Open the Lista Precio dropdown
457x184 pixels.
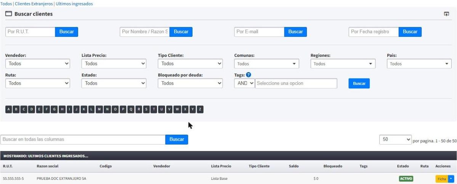[x=114, y=64]
